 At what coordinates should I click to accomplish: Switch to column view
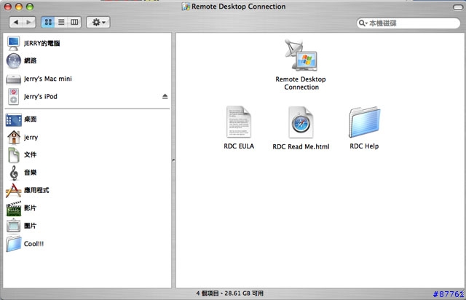pos(74,22)
